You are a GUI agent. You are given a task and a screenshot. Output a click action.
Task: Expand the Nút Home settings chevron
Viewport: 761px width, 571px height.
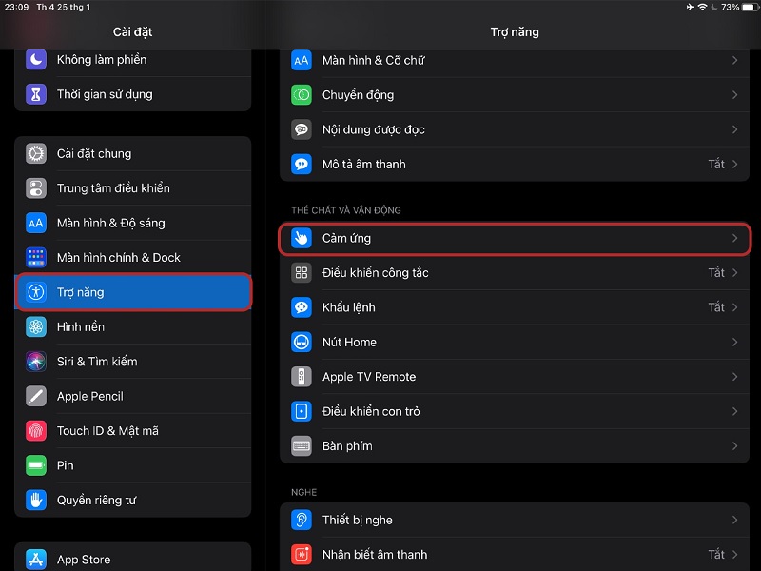pyautogui.click(x=735, y=342)
